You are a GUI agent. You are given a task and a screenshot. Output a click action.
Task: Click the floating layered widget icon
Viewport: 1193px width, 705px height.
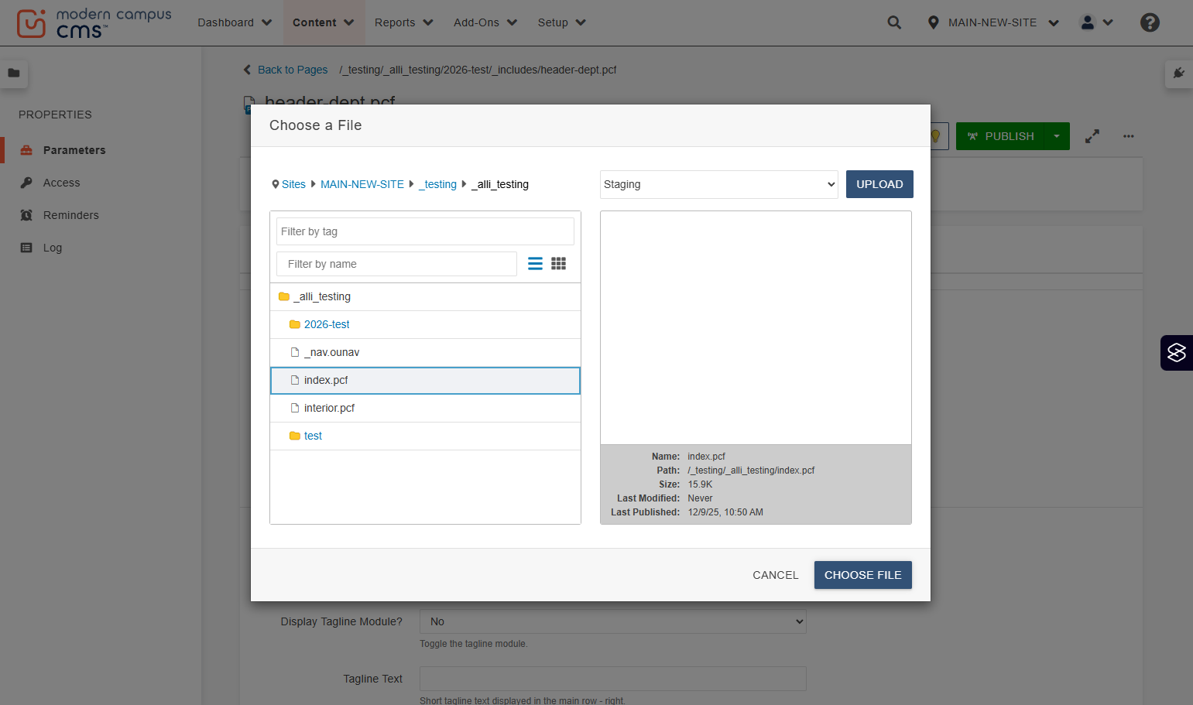tap(1177, 353)
